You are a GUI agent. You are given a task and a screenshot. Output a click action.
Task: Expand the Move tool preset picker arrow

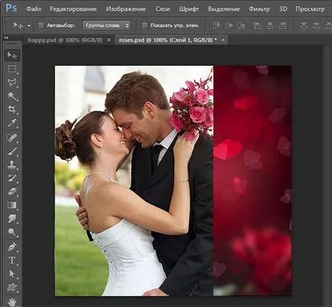[29, 26]
